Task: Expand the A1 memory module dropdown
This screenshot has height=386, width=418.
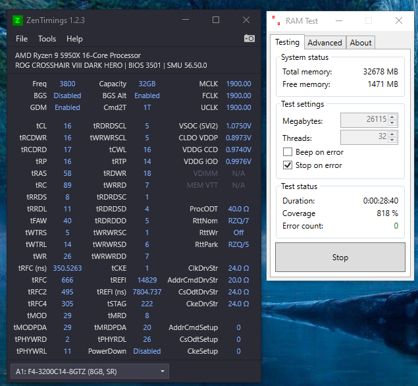Action: (90, 372)
